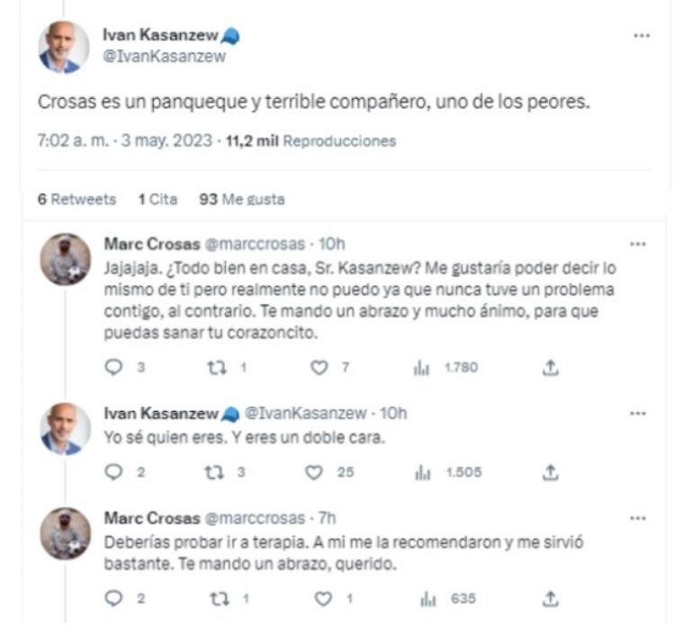Open more options on Crosas's first reply
Screen dimensions: 691x637
click(638, 244)
